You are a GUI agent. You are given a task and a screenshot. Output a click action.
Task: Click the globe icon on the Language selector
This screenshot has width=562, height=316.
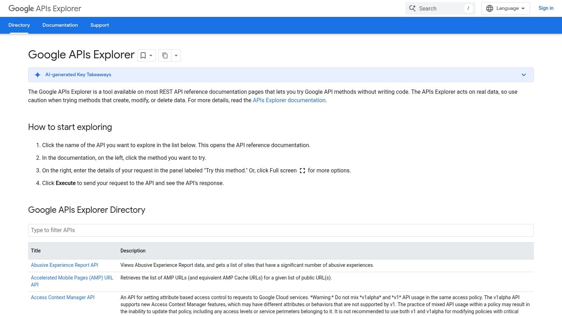pos(490,8)
